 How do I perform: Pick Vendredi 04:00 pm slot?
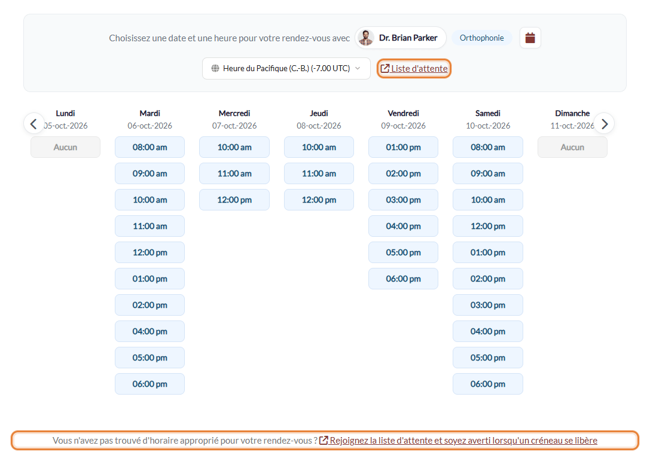point(404,226)
